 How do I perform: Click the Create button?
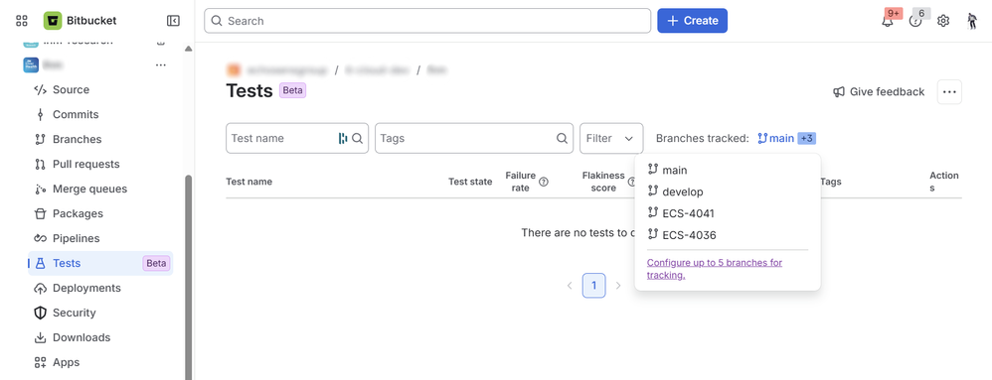coord(692,21)
